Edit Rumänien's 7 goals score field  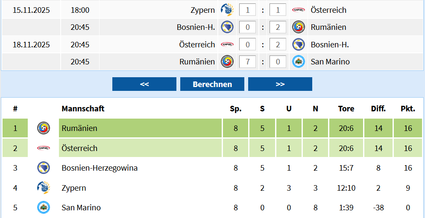[x=247, y=62]
